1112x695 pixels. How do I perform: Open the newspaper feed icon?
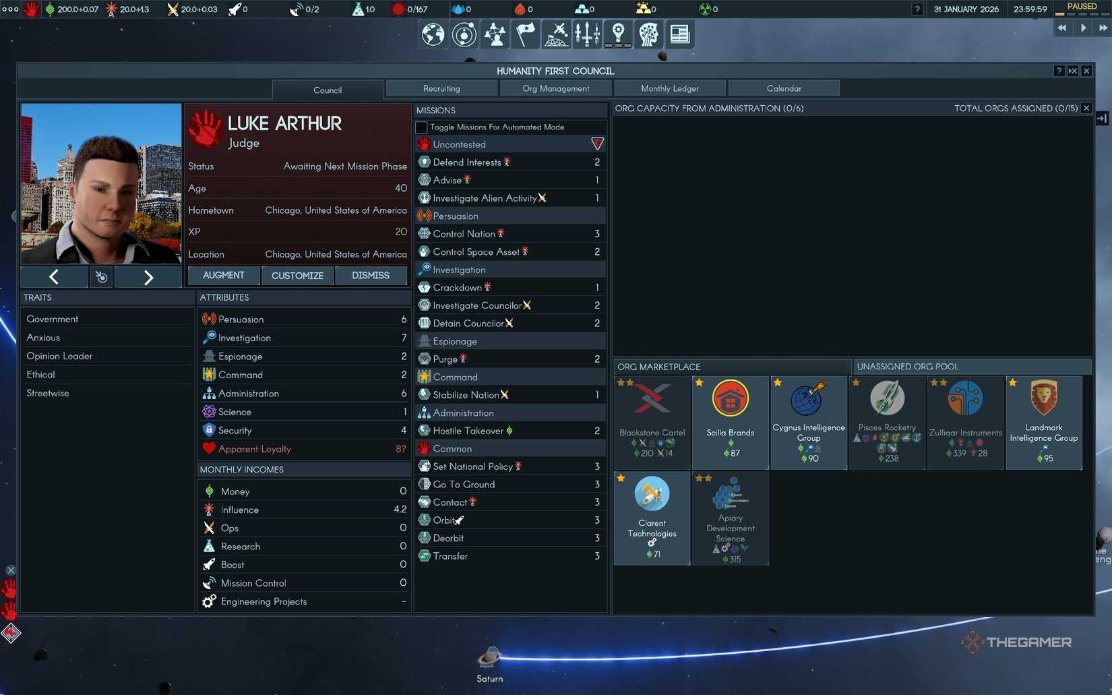point(679,34)
